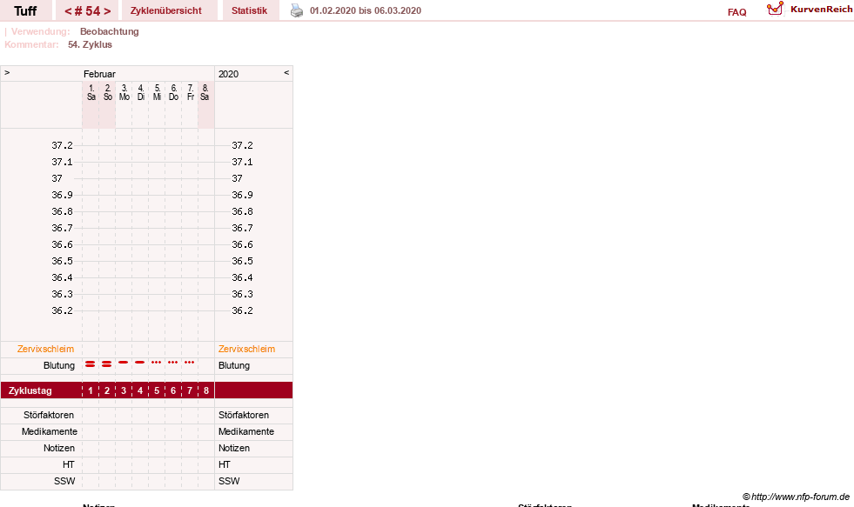
Task: Click the Zervixschleim label on the left
Action: [x=46, y=349]
